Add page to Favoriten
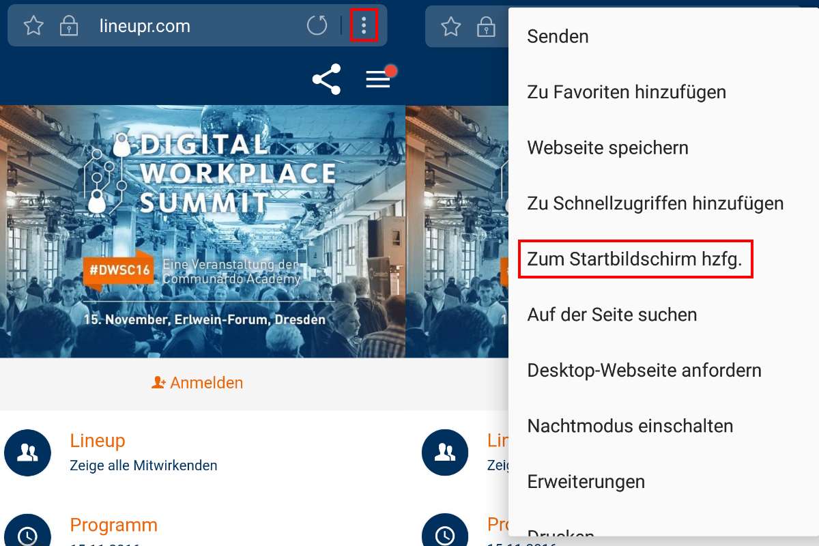Image resolution: width=819 pixels, height=546 pixels. [627, 91]
